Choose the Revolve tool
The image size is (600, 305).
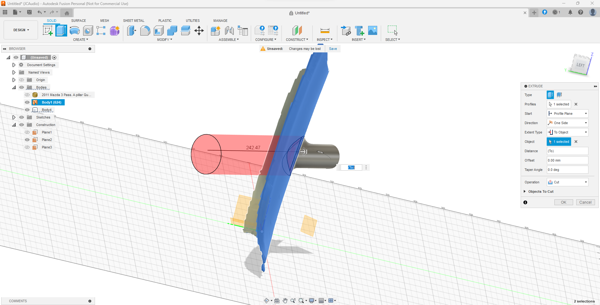pos(75,31)
